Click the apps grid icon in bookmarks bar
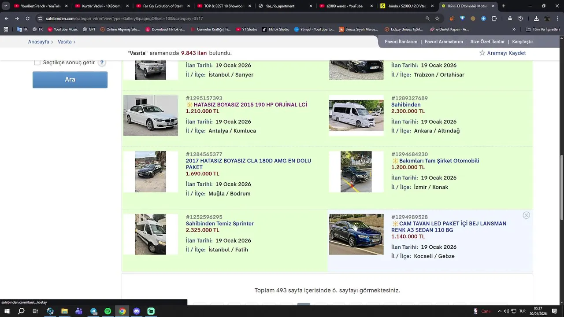The width and height of the screenshot is (564, 317). tap(6, 29)
